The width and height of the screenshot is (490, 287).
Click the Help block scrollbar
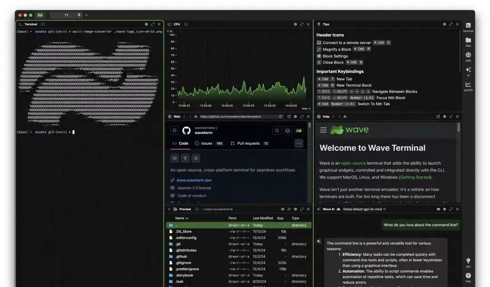click(x=459, y=127)
